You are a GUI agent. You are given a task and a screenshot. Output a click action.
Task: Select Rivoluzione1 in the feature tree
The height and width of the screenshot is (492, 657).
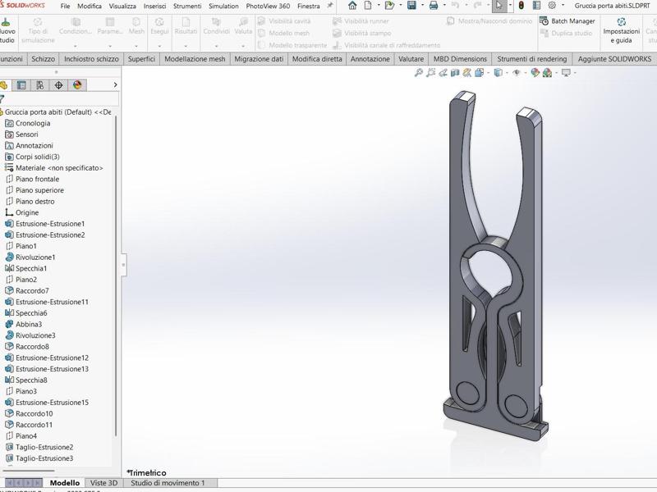(x=35, y=257)
